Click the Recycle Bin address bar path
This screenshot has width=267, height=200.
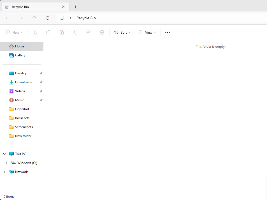86,18
